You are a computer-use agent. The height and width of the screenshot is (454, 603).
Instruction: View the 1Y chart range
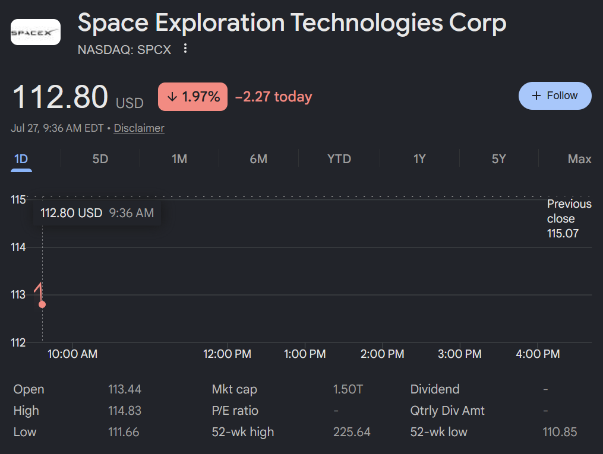pyautogui.click(x=419, y=159)
